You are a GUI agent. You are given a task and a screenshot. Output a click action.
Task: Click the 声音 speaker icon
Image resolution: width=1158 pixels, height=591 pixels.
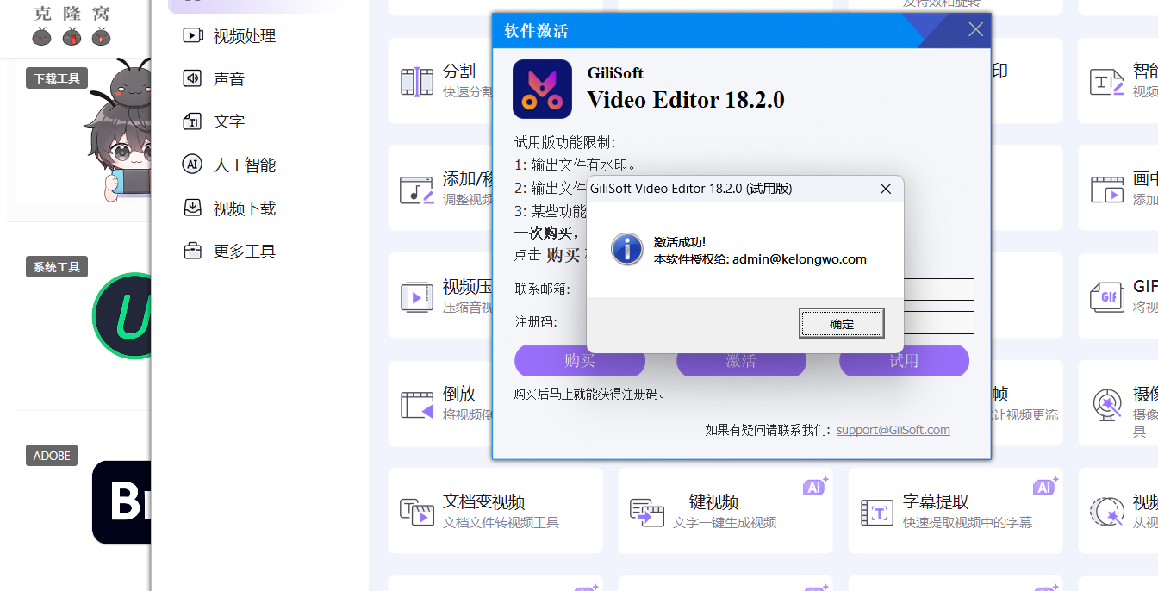(x=192, y=78)
